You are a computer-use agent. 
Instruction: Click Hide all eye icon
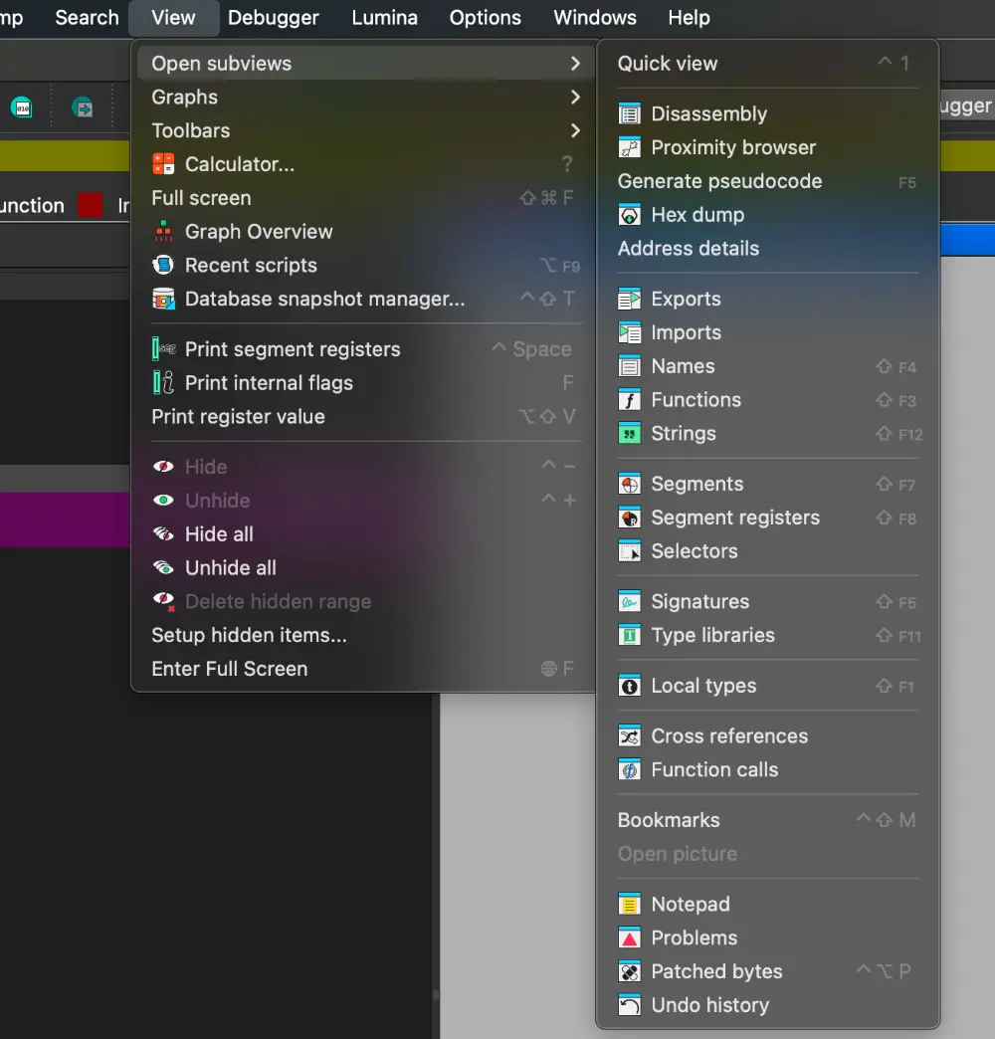point(163,534)
